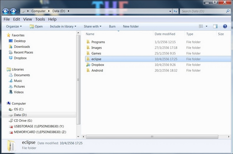Image resolution: width=233 pixels, height=154 pixels.
Task: Click the eclipse folder thumbnail in details pane
Action: tap(11, 146)
